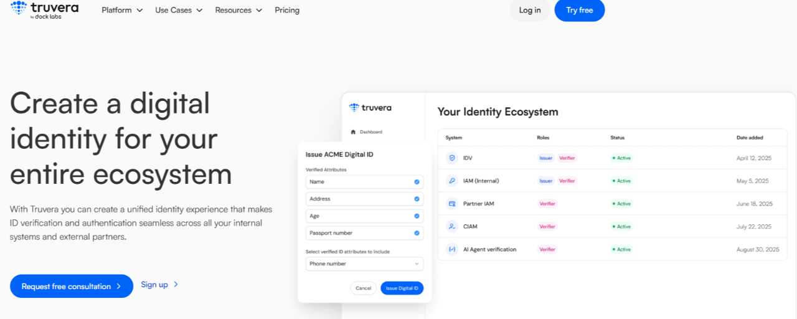This screenshot has height=319, width=797.
Task: Click the System column header
Action: (x=454, y=138)
